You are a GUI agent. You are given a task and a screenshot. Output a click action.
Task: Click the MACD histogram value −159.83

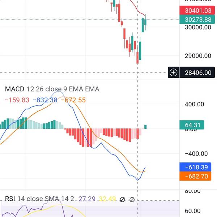point(17,100)
